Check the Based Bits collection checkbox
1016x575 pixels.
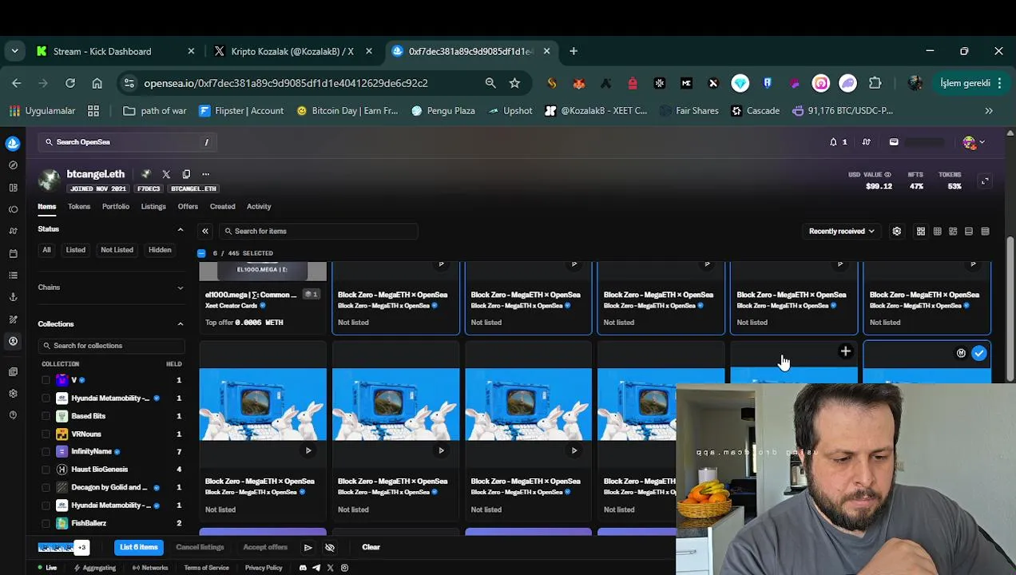(46, 416)
